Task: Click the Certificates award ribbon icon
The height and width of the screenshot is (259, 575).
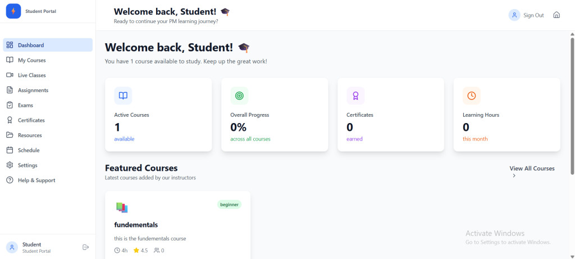Action: point(355,96)
